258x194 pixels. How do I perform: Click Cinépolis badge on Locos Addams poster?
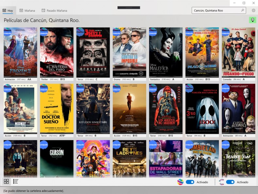(x=226, y=88)
